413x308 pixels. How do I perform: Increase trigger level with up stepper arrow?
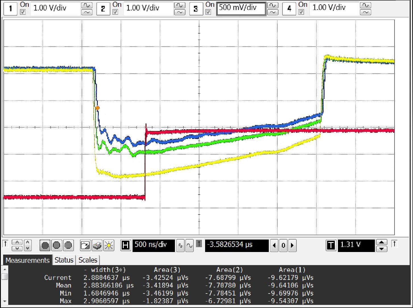click(382, 242)
